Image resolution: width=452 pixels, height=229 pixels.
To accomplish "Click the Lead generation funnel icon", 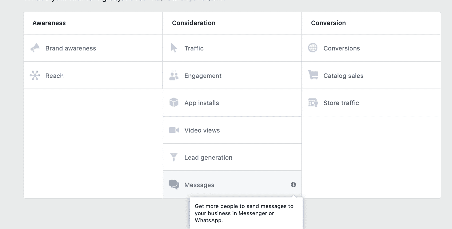I will click(174, 157).
